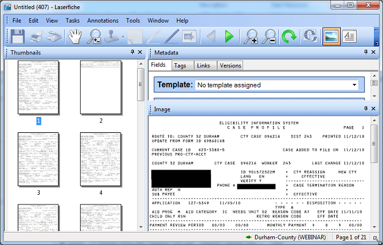Click Thumbnails pane scroll up arrow
This screenshot has height=245, width=383.
tap(141, 64)
